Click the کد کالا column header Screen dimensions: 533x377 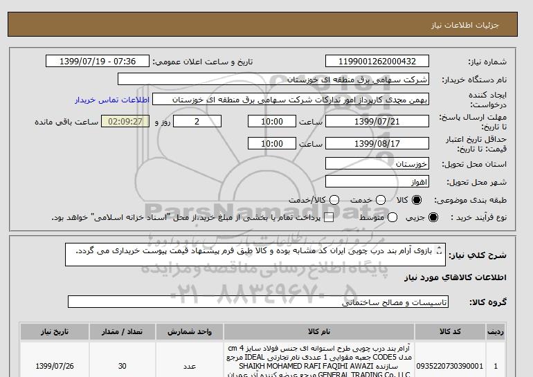(450, 331)
